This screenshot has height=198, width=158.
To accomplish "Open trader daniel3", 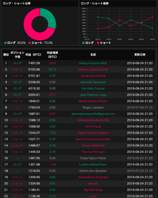I will (x=93, y=184).
